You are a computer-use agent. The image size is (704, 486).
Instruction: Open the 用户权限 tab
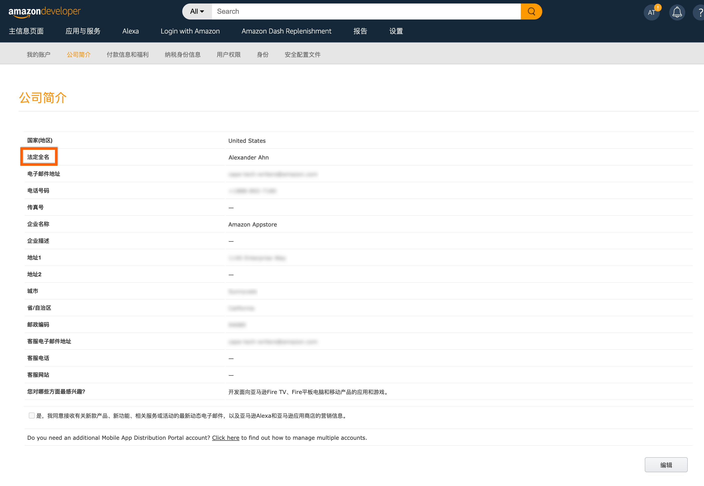(228, 54)
